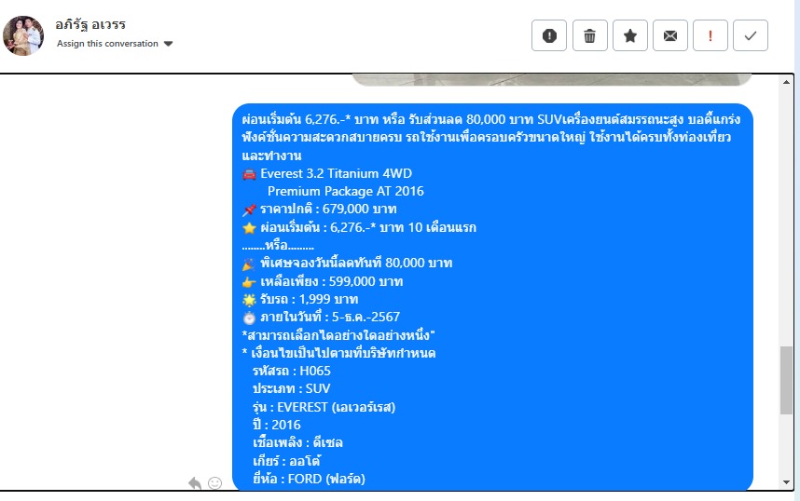Click scrollbar down arrow in chat

(x=786, y=482)
